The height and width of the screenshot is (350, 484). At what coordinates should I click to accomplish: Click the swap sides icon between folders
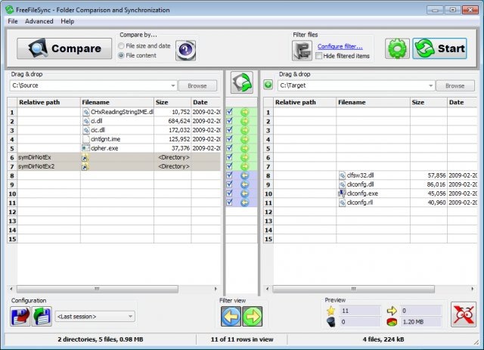pos(241,82)
